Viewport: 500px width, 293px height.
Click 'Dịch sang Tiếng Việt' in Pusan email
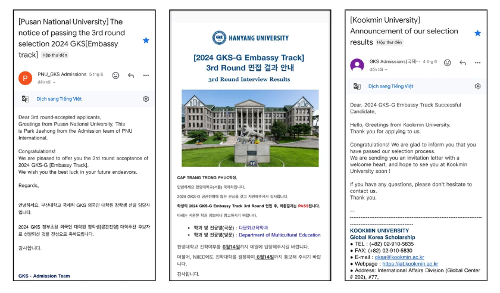[59, 99]
